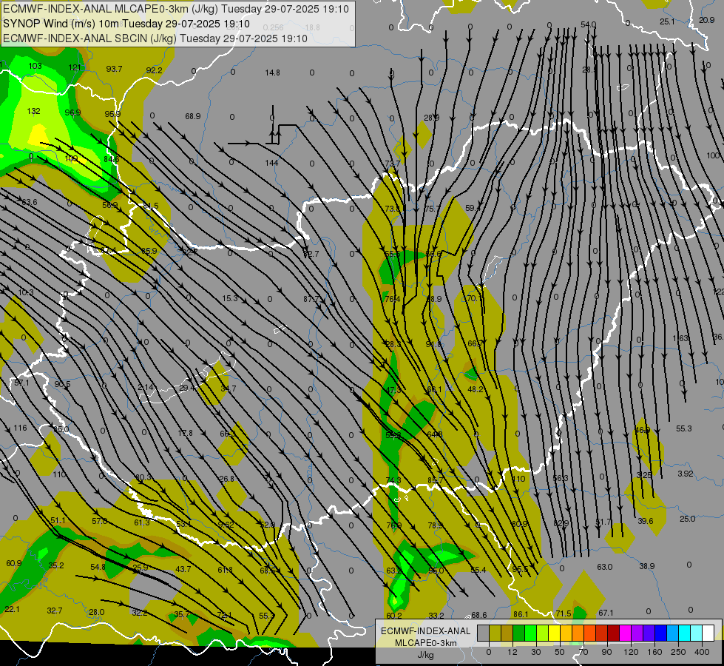Click the map value 26.8
This screenshot has height=666, width=724.
pos(227,479)
